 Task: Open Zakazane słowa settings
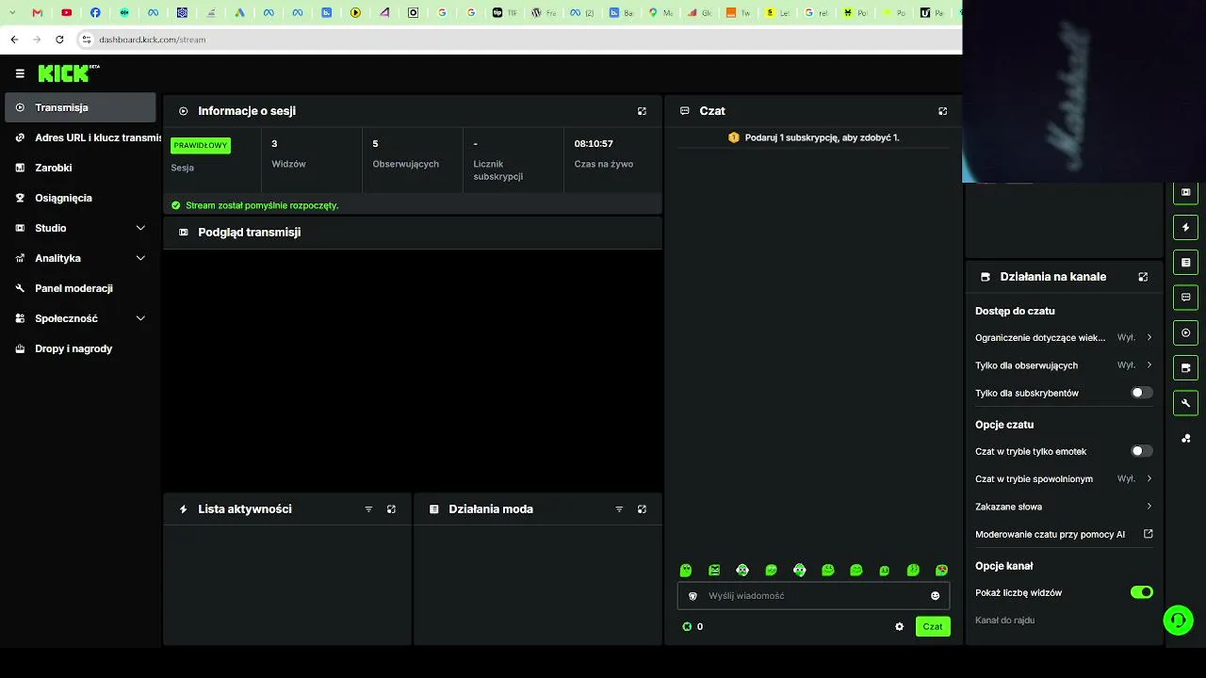pyautogui.click(x=1064, y=507)
